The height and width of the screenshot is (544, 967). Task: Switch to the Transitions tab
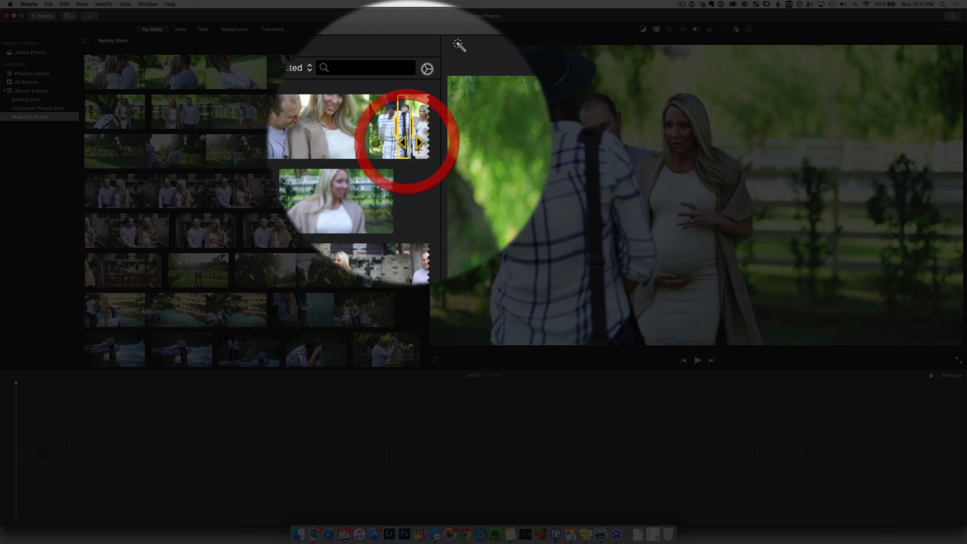point(272,29)
